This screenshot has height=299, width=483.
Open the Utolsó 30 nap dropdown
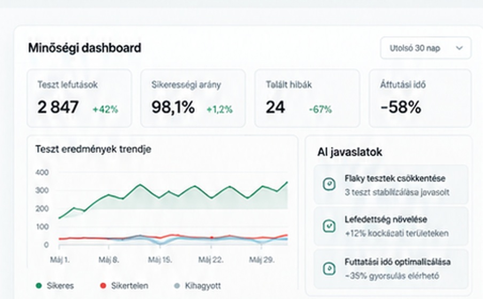tap(426, 48)
